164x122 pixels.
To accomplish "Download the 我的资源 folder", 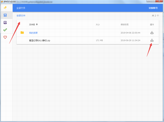I will coord(152,33).
